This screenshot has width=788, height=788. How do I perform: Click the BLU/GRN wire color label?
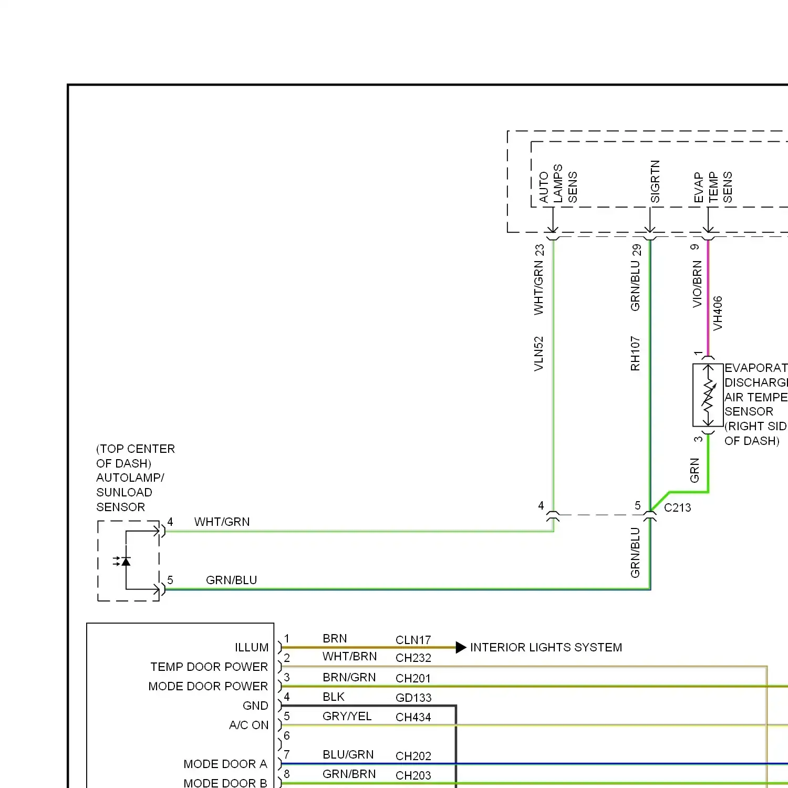[x=348, y=754]
